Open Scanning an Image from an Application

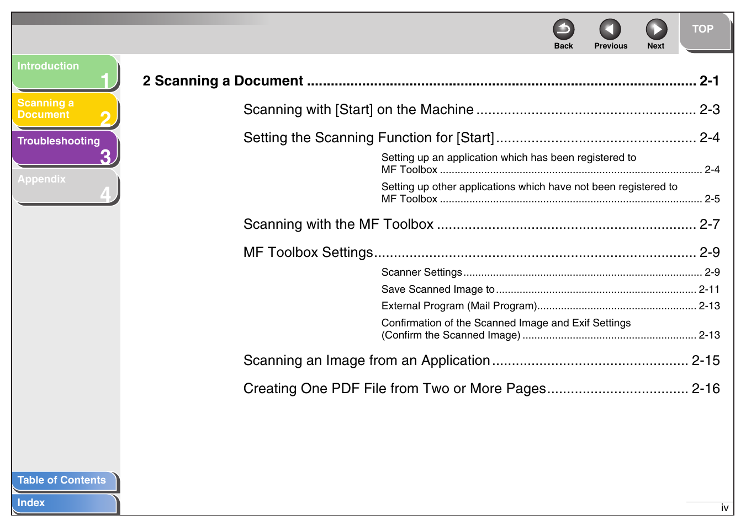[x=482, y=361]
